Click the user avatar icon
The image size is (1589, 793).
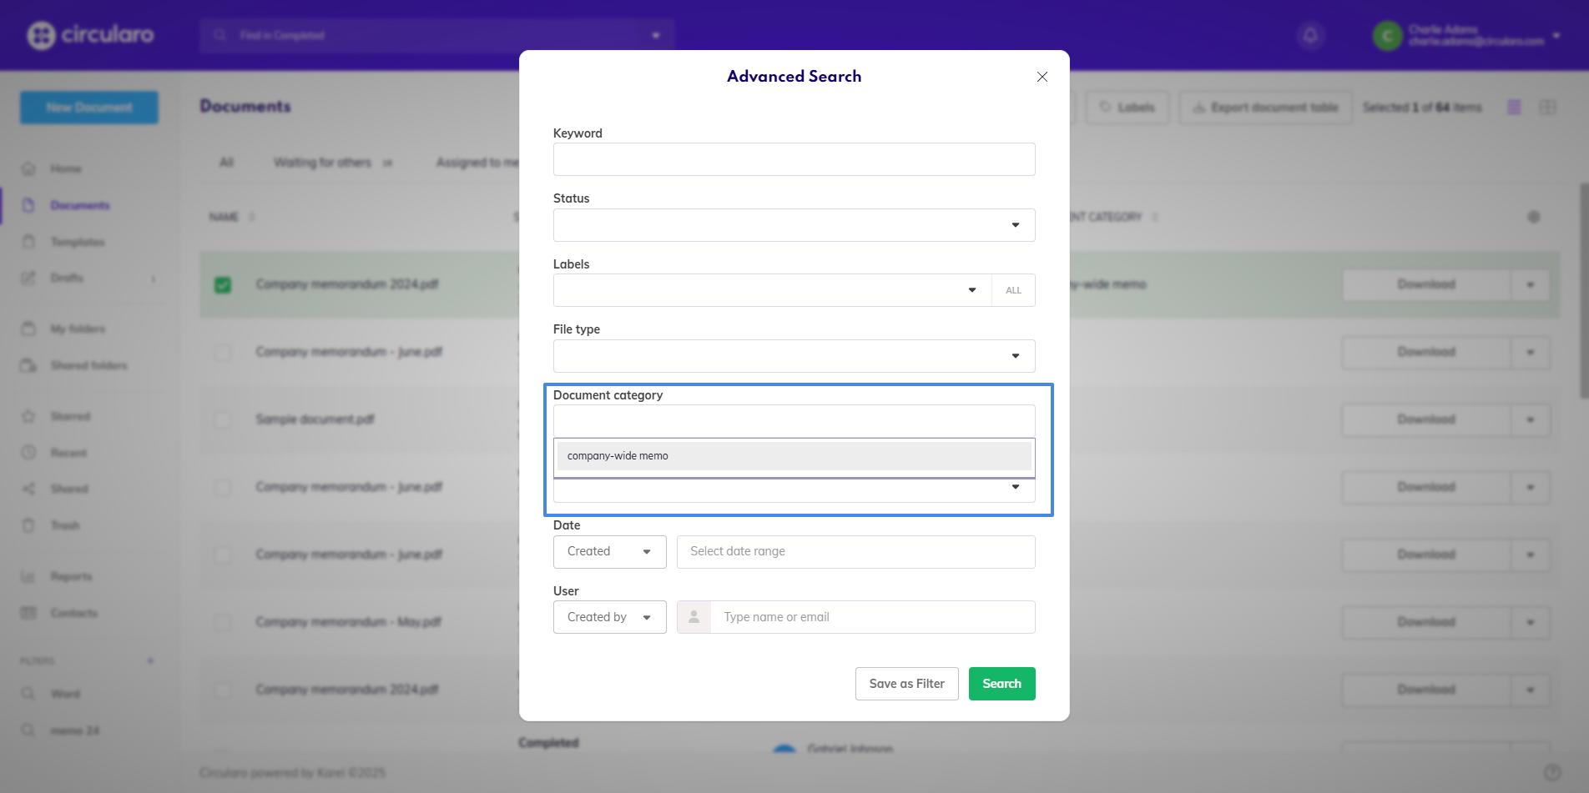(x=1387, y=36)
